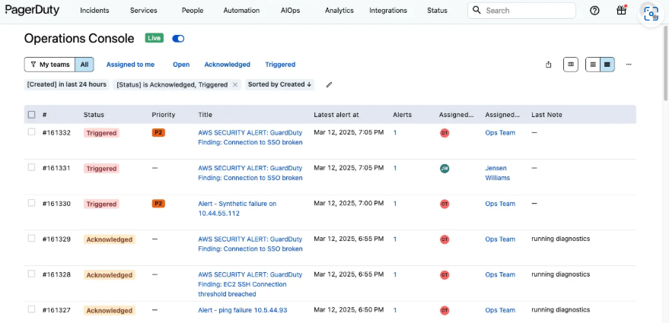669x323 pixels.
Task: Toggle the Live updates switch
Action: click(x=178, y=38)
